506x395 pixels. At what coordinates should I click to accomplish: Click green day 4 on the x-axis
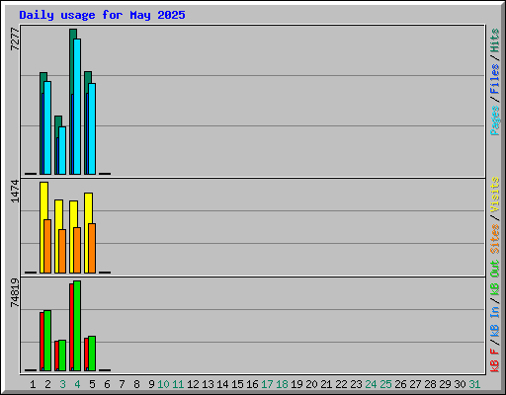tap(77, 384)
